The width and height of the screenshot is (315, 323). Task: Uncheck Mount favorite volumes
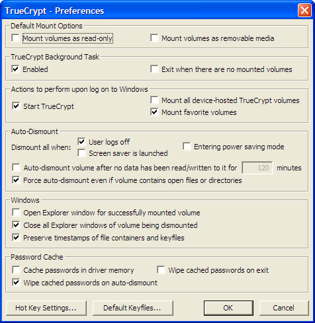154,112
